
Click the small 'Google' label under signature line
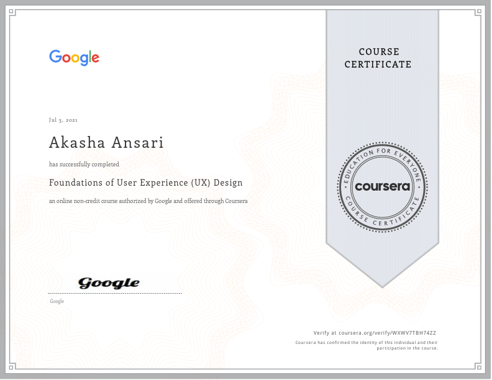coord(57,301)
